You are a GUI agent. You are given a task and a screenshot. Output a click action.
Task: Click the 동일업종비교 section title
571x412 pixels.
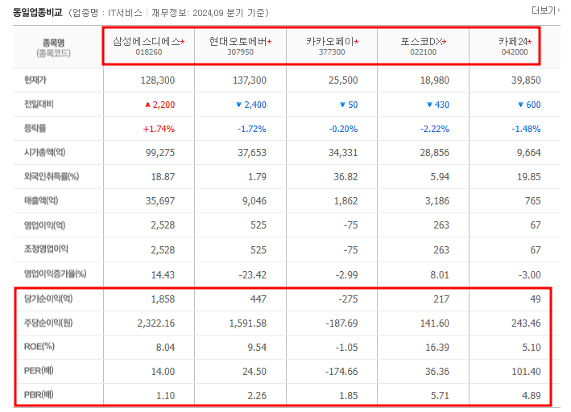38,12
